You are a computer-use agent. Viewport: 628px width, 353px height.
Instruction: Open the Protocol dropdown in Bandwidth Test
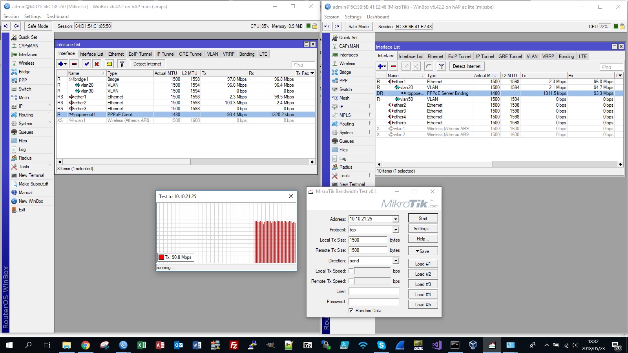point(396,230)
